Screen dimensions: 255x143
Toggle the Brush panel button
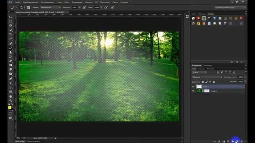(x=29, y=8)
